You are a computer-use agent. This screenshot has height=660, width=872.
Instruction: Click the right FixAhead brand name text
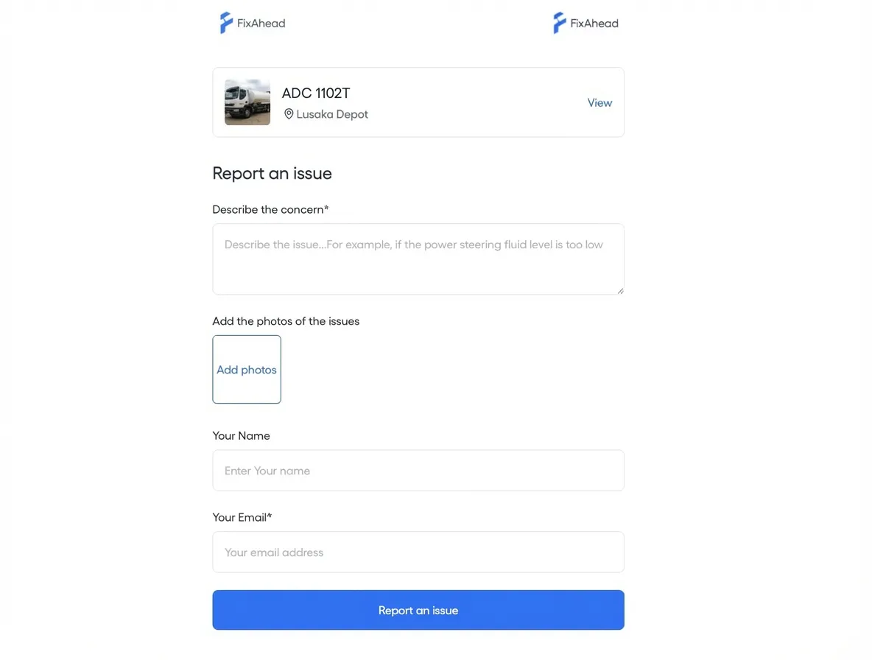tap(594, 23)
